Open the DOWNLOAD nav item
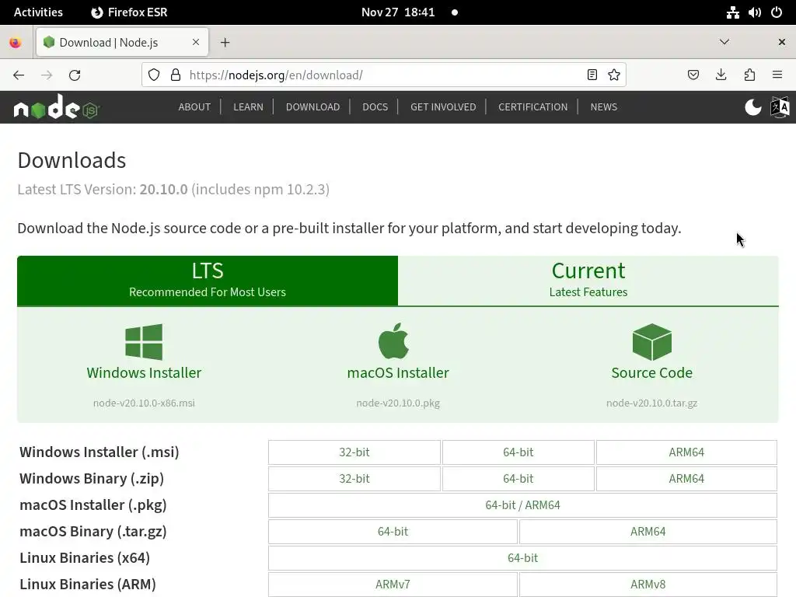Image resolution: width=796 pixels, height=597 pixels. [312, 107]
